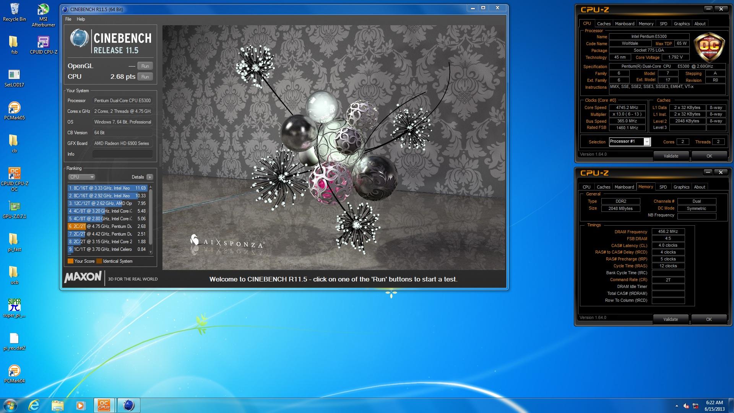Open CPU tab in lower CPU-Z window
The height and width of the screenshot is (413, 734).
click(586, 187)
